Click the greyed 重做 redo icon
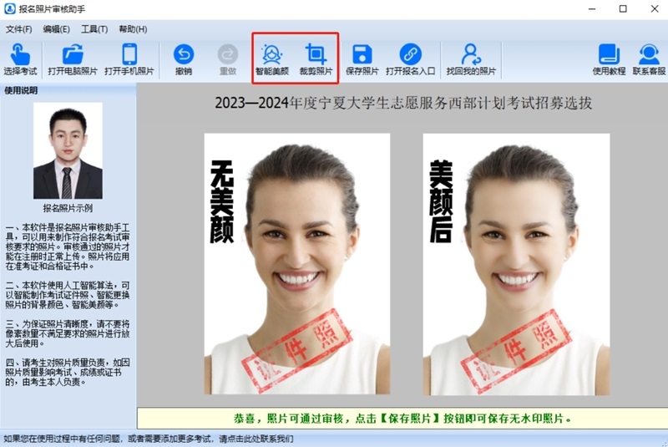 (228, 59)
